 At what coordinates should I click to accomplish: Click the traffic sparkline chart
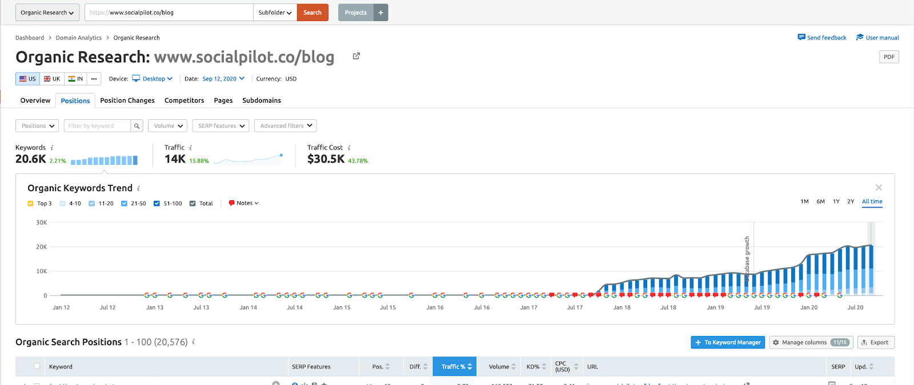click(x=248, y=159)
